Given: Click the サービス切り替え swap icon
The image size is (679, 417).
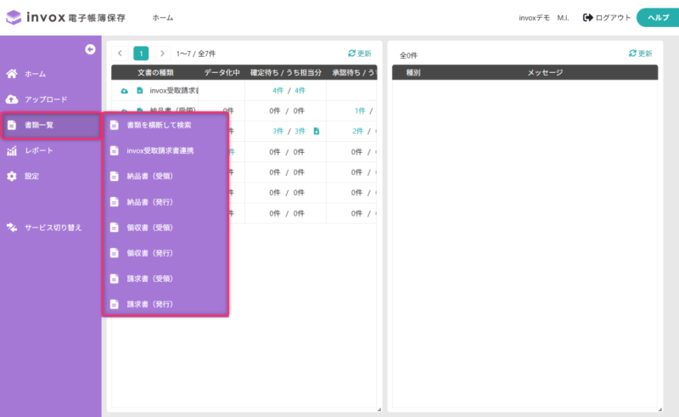Looking at the screenshot, I should pyautogui.click(x=12, y=227).
